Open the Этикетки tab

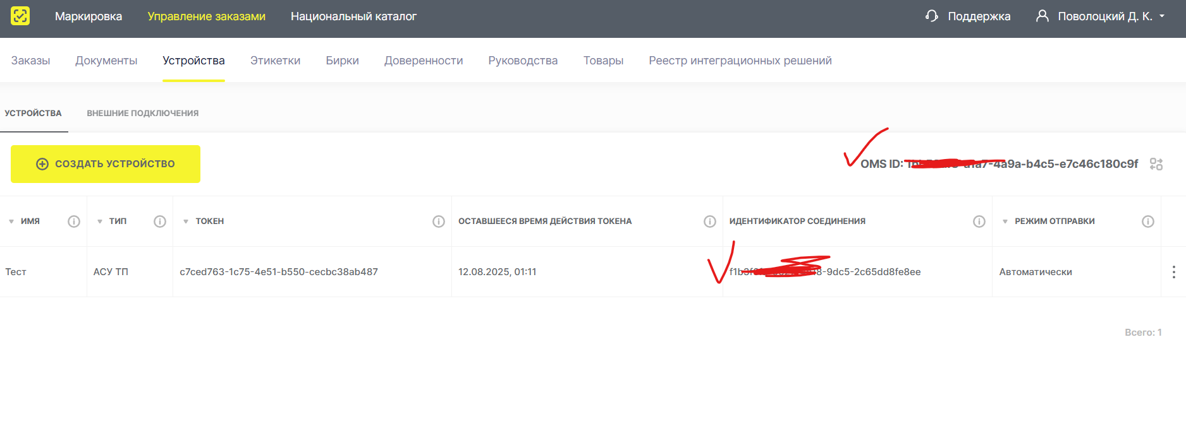(275, 61)
